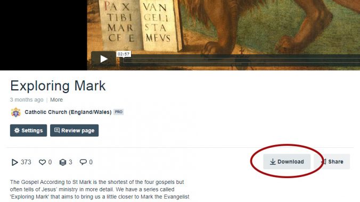The height and width of the screenshot is (202, 360).
Task: Click the PRO badge
Action: 118,112
